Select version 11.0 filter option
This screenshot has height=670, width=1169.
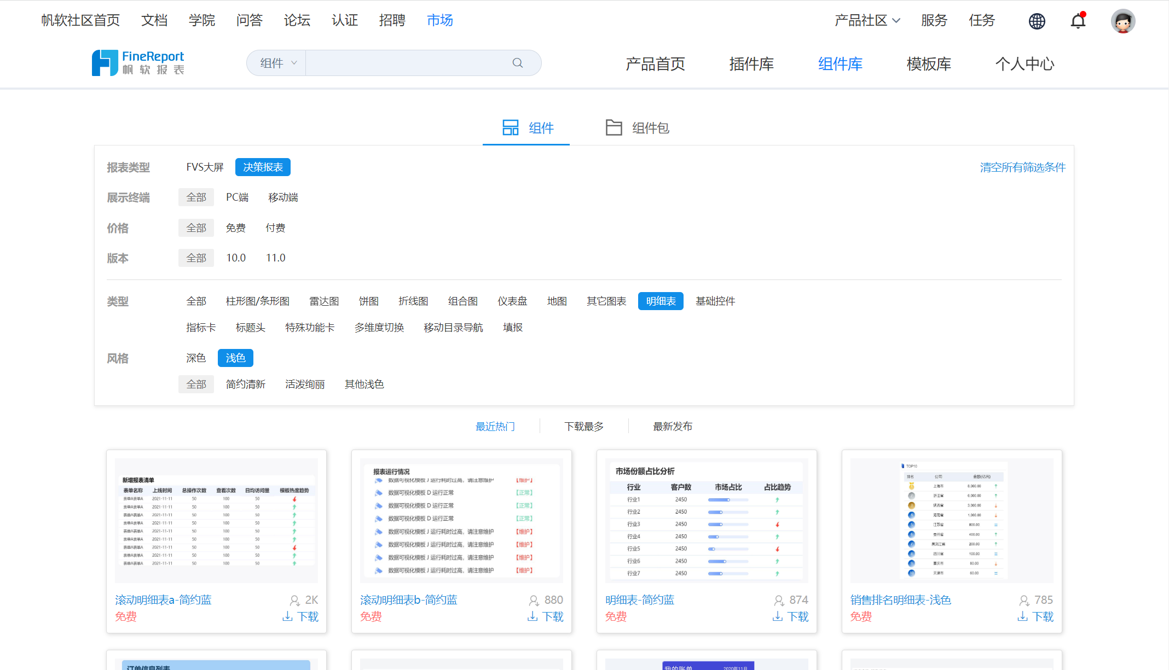pos(275,258)
